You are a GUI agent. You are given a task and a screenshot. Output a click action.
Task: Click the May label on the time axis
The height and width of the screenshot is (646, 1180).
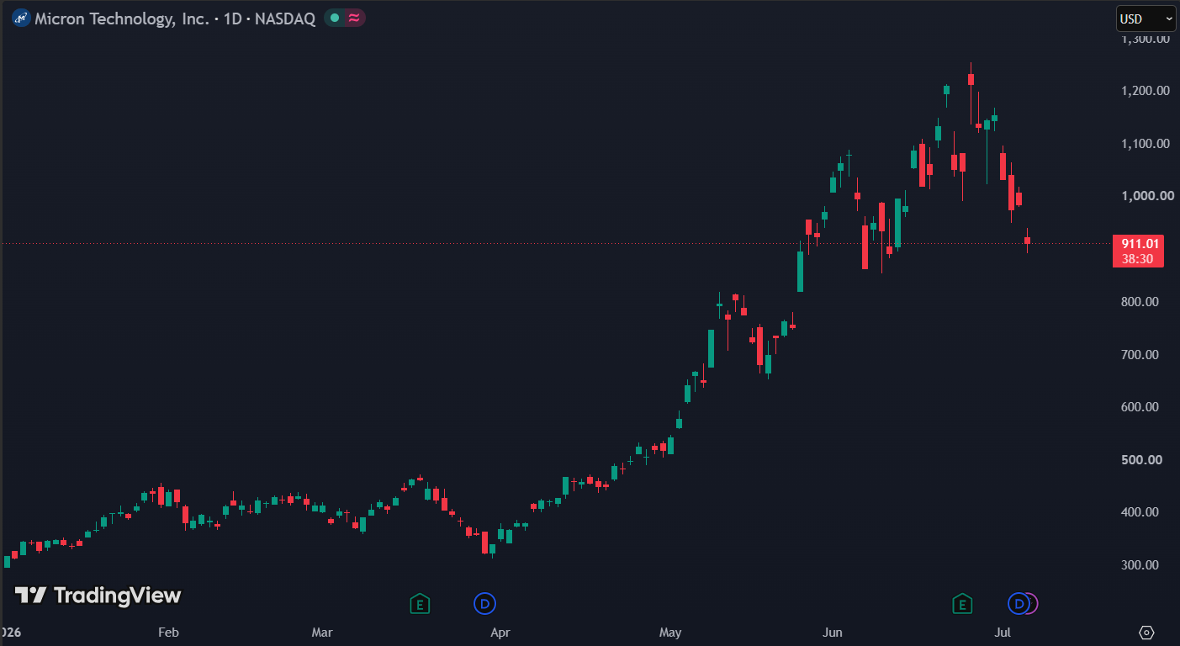point(670,633)
